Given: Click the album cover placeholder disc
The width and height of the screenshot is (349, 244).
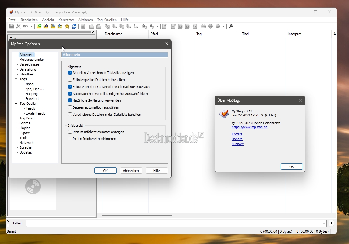Looking at the screenshot, I should 33,187.
